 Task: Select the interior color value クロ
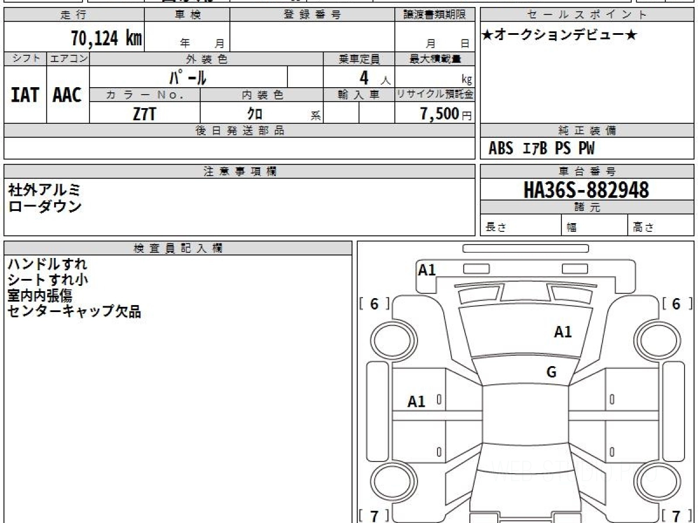(254, 114)
